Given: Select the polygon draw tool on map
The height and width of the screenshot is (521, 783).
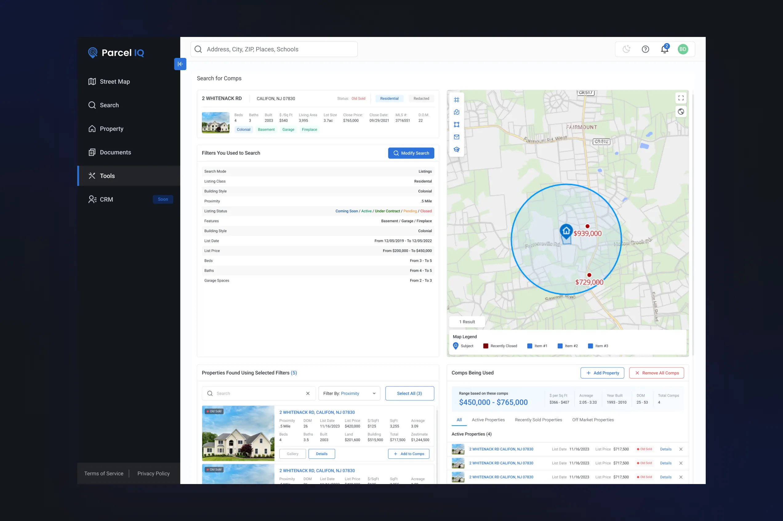Looking at the screenshot, I should click(456, 125).
